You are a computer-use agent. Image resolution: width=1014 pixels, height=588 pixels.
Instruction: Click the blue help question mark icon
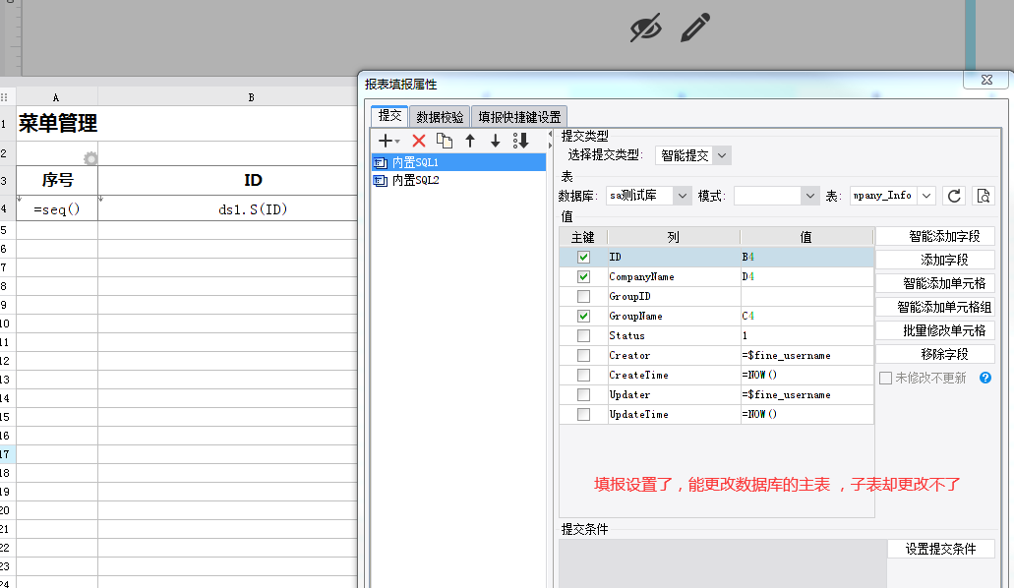[984, 378]
